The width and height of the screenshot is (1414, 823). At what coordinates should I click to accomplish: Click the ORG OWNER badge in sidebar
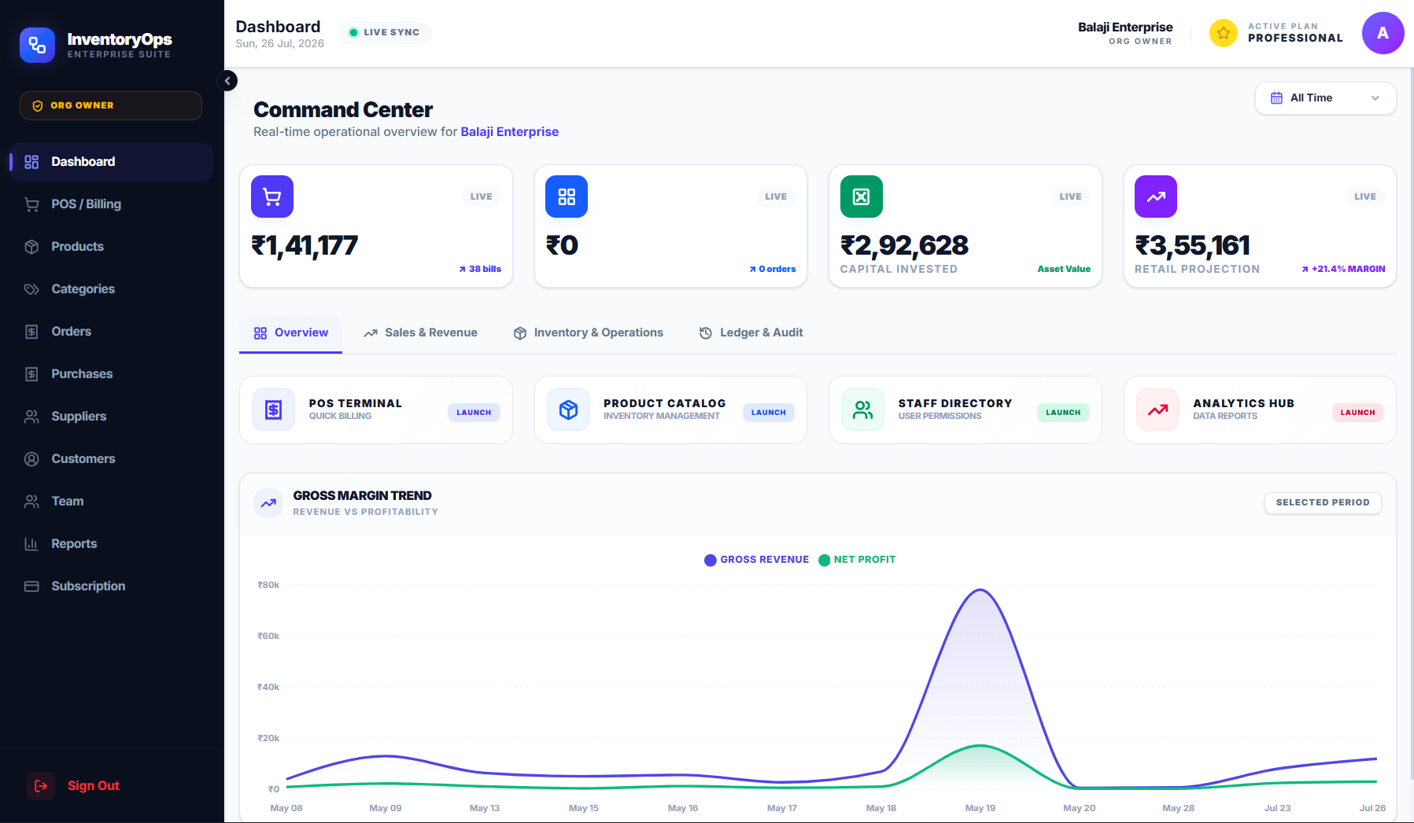click(x=111, y=105)
